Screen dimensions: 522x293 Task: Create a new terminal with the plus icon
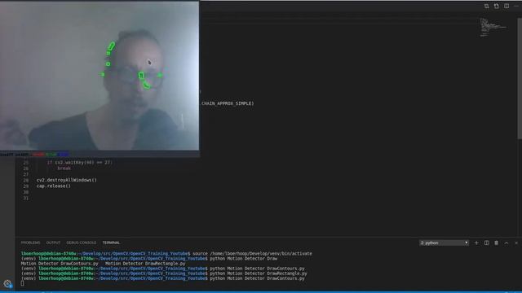476,243
